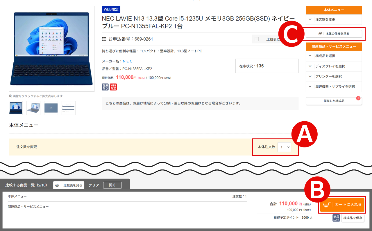Click the shopping cart icon
372x231 pixels.
tap(327, 205)
